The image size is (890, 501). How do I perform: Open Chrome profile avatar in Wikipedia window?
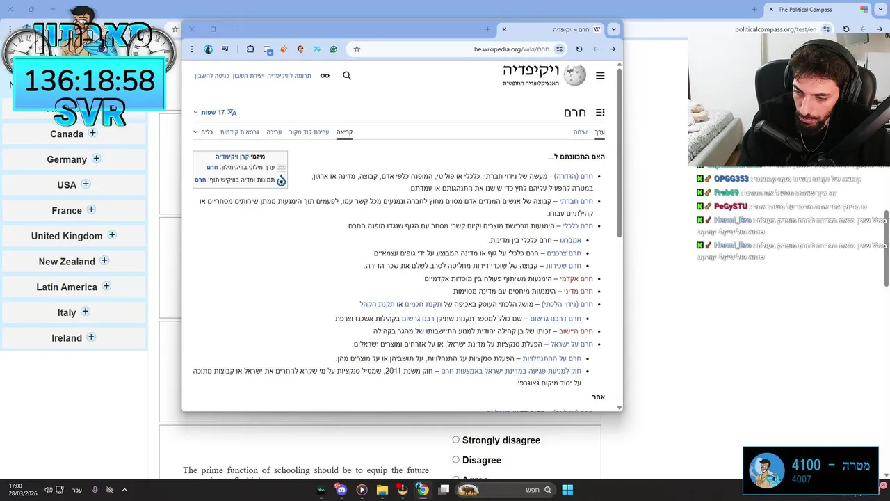click(x=209, y=49)
